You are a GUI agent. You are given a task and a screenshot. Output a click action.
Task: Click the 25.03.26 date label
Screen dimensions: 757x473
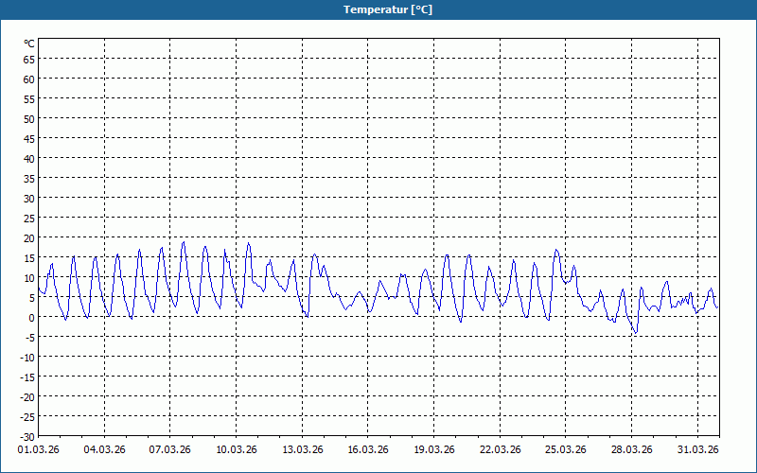tap(566, 449)
